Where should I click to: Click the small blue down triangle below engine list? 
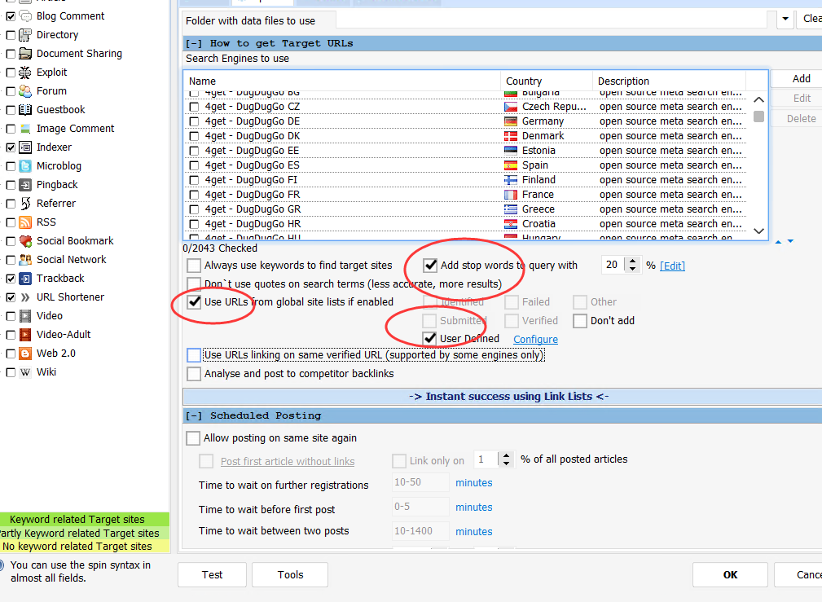pyautogui.click(x=790, y=241)
